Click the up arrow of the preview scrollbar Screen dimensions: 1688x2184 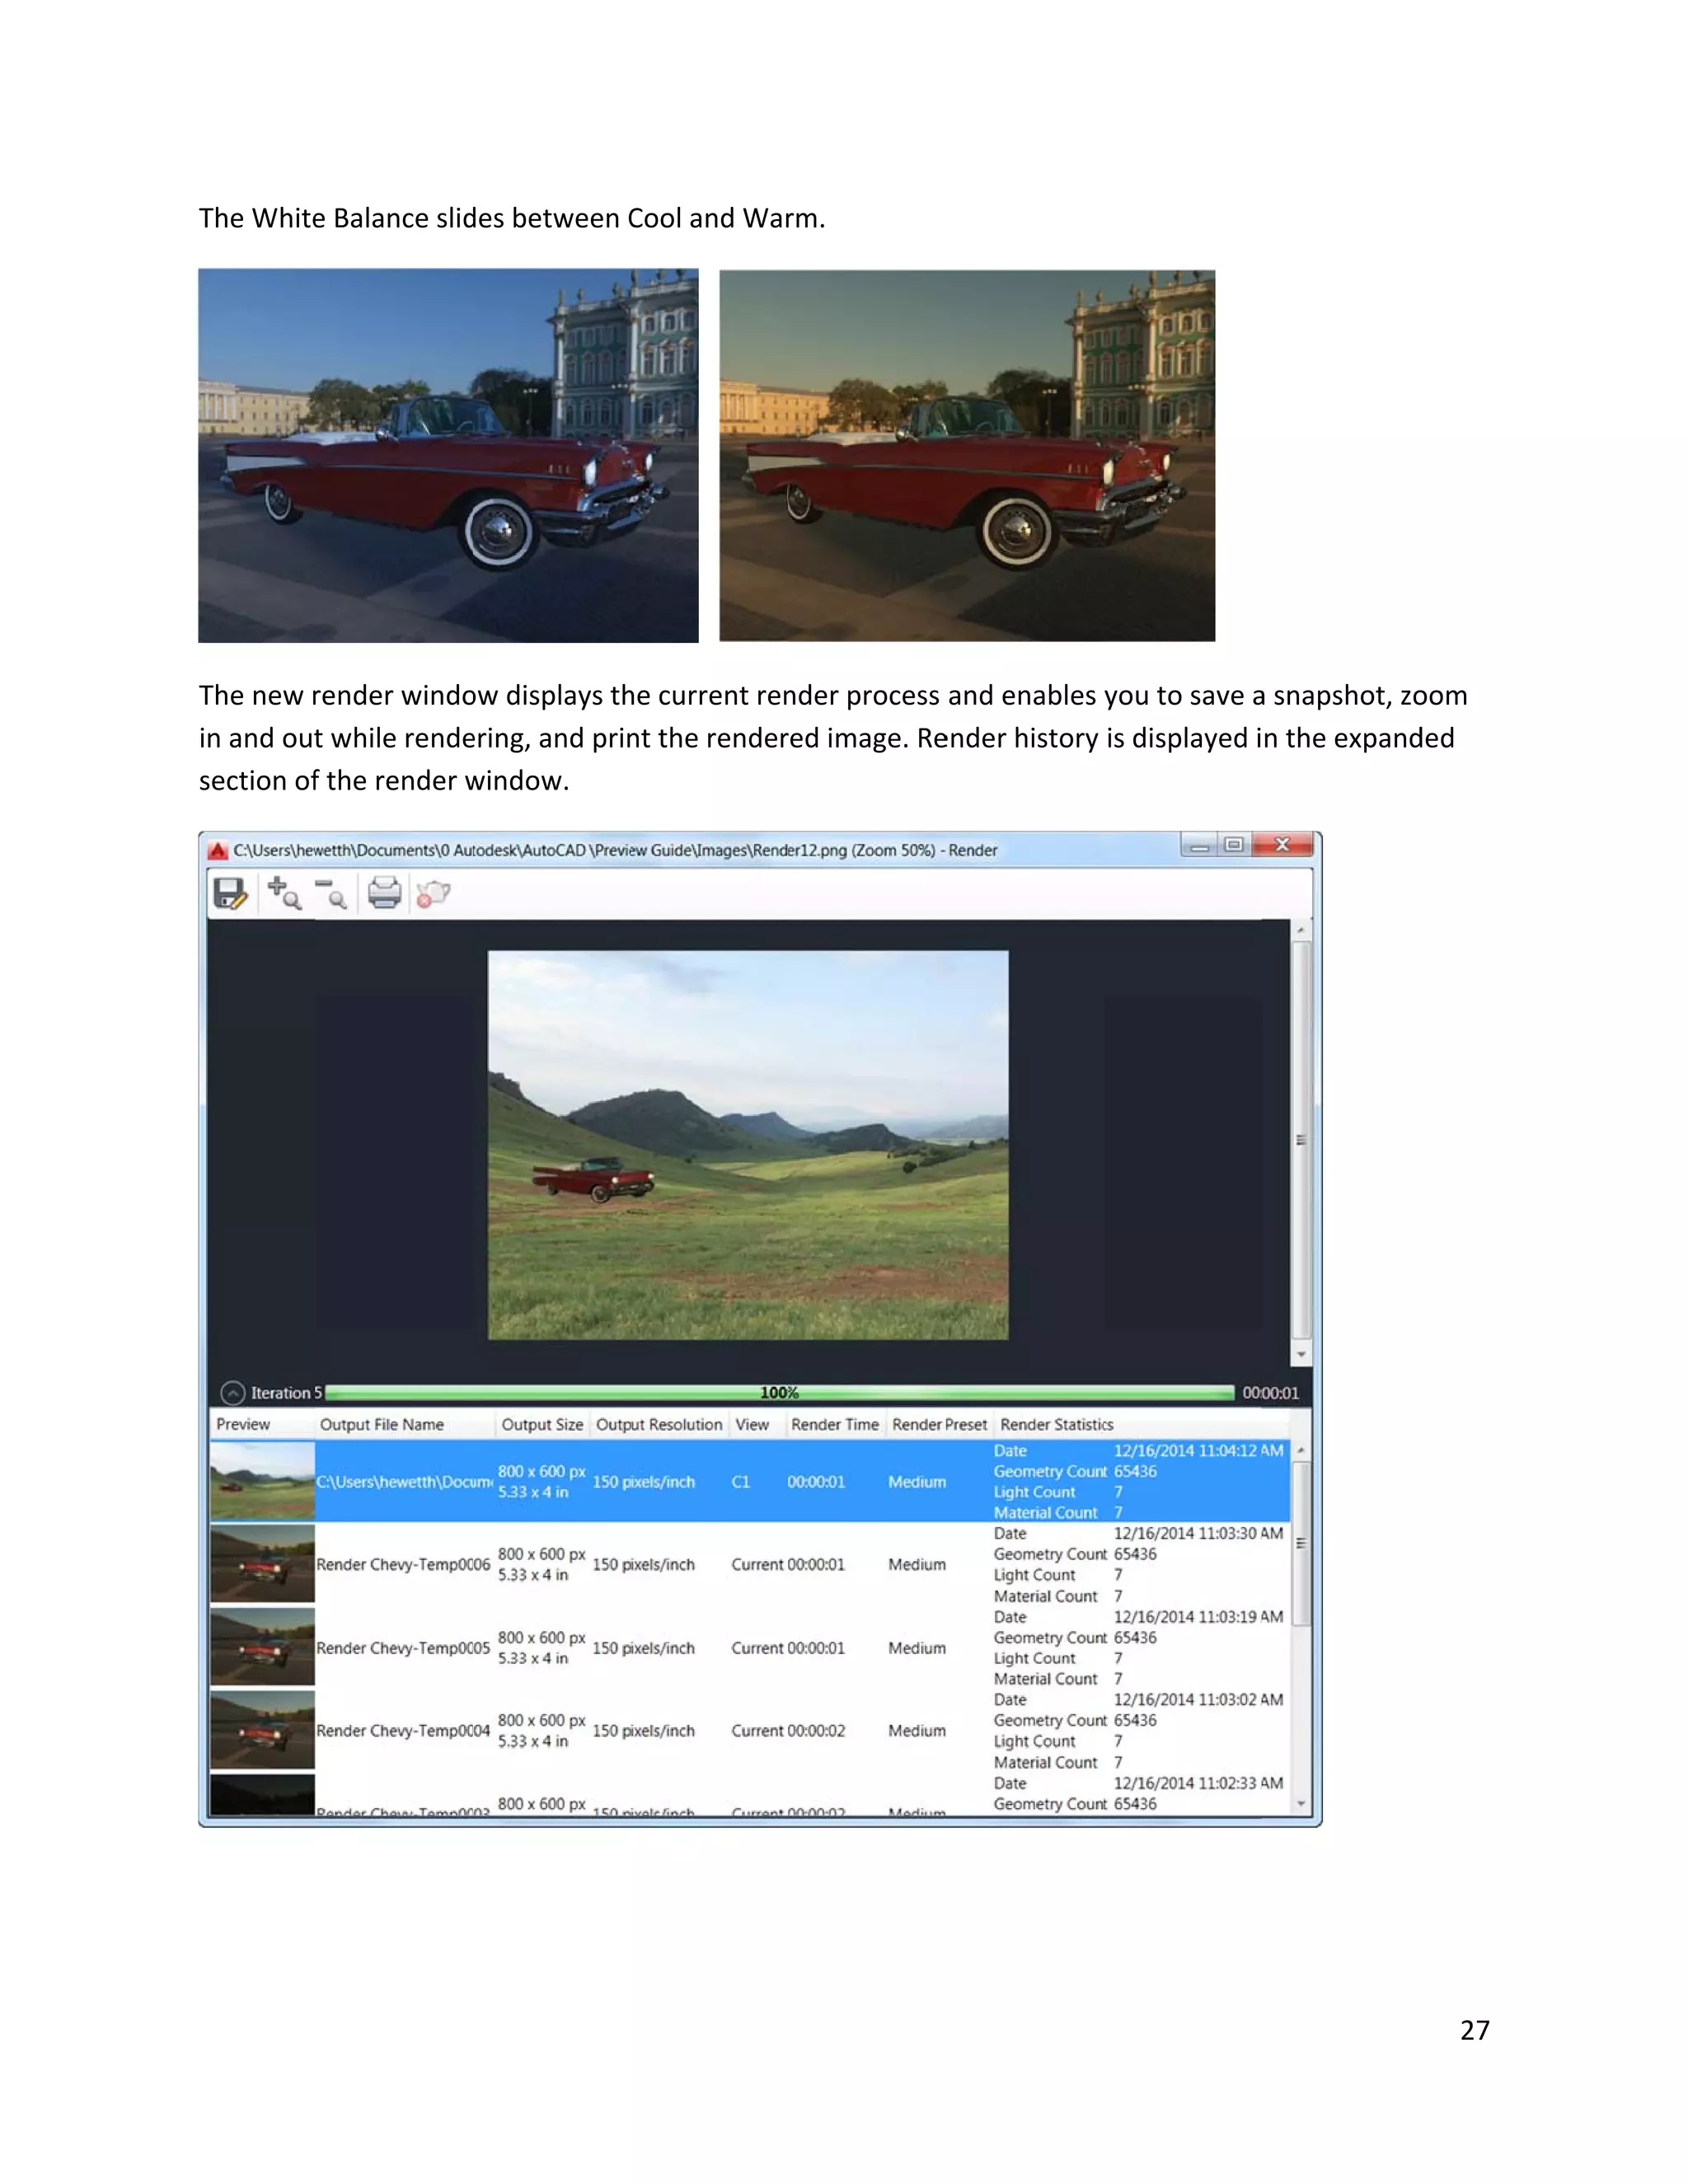click(x=1301, y=930)
